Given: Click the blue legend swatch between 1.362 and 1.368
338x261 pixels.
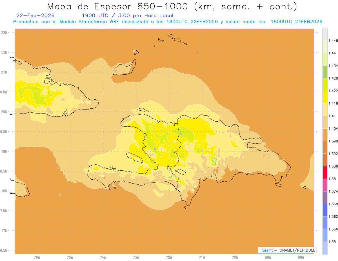Looking at the screenshot, I should click(x=325, y=210).
